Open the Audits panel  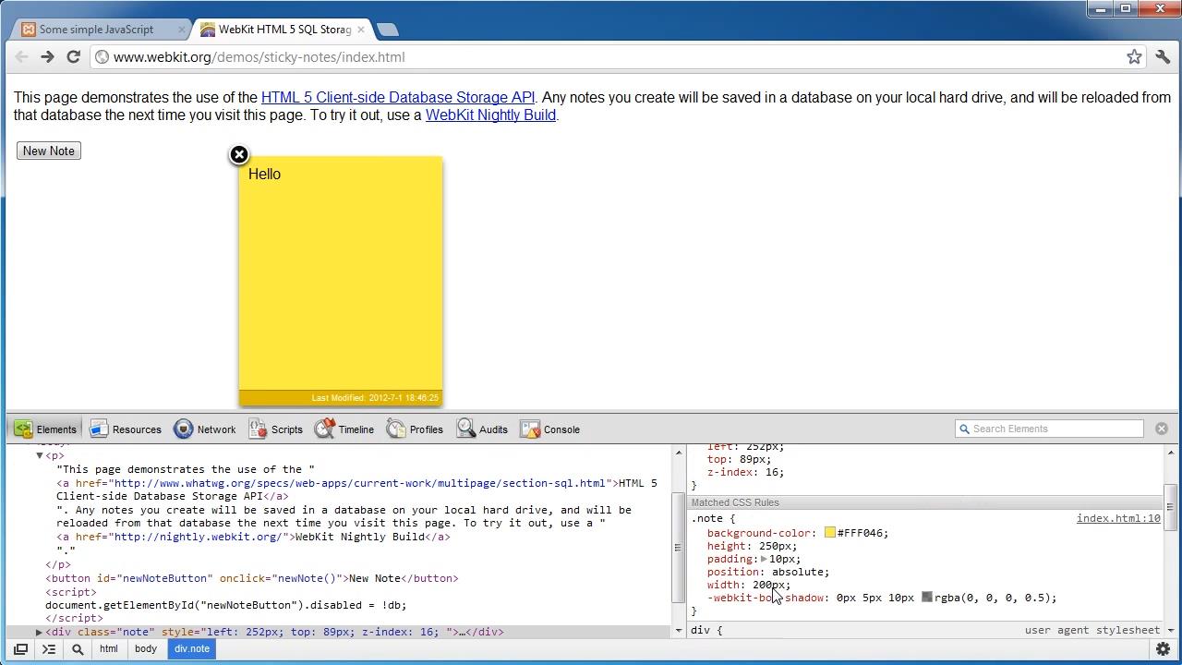point(482,429)
